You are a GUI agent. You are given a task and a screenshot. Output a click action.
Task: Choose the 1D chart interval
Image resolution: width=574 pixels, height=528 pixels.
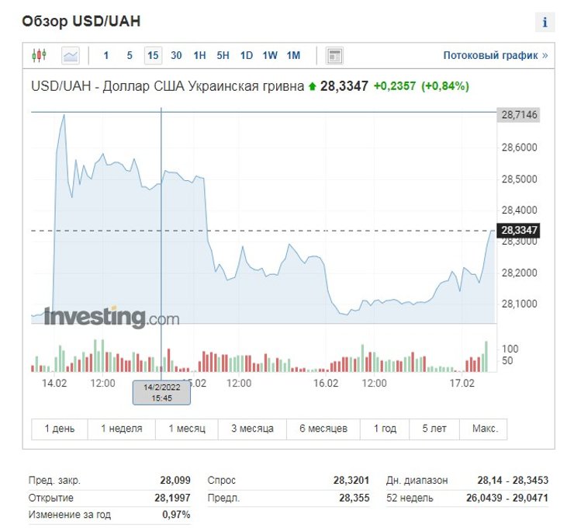coord(246,55)
